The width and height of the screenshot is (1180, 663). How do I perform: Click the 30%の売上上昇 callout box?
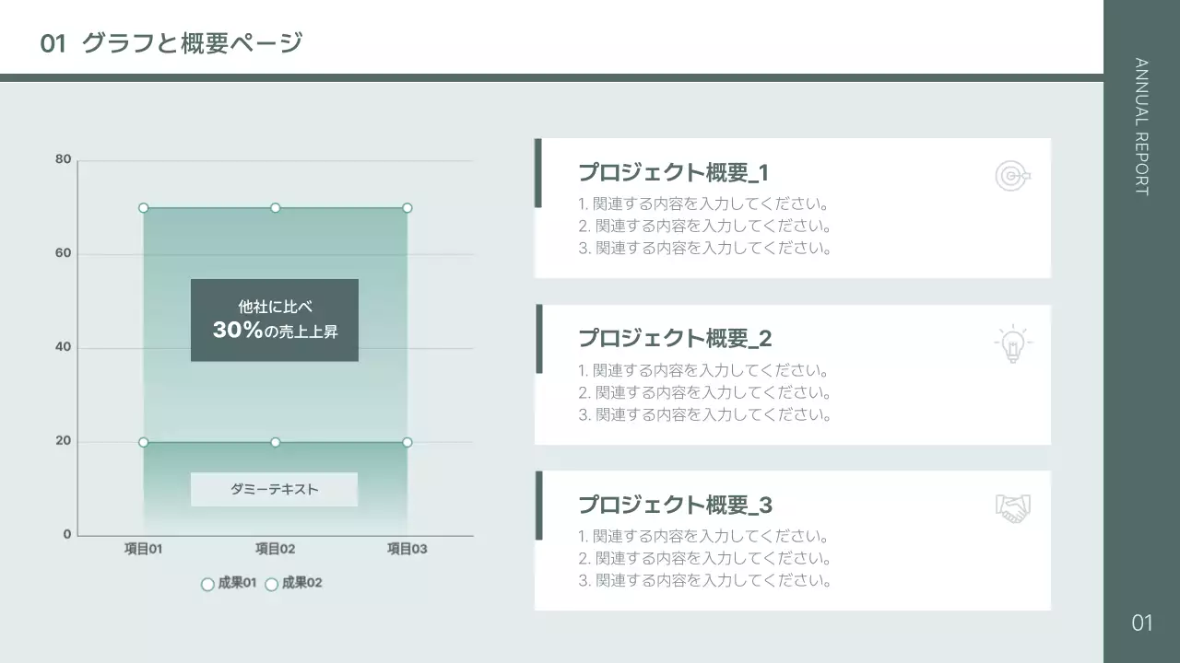point(274,320)
